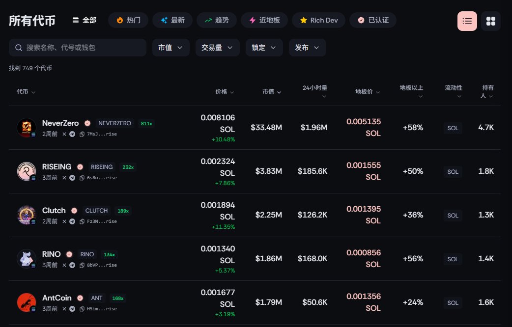
Task: Open RINO Telegram icon
Action: 72,265
